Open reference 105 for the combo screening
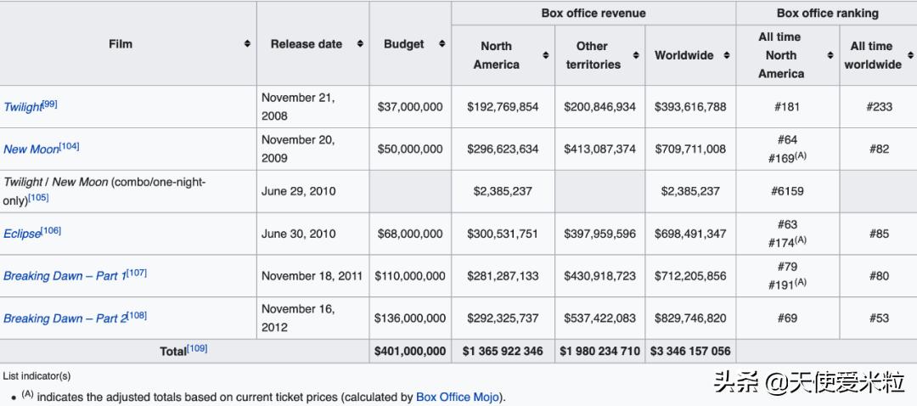This screenshot has height=406, width=917. (39, 198)
